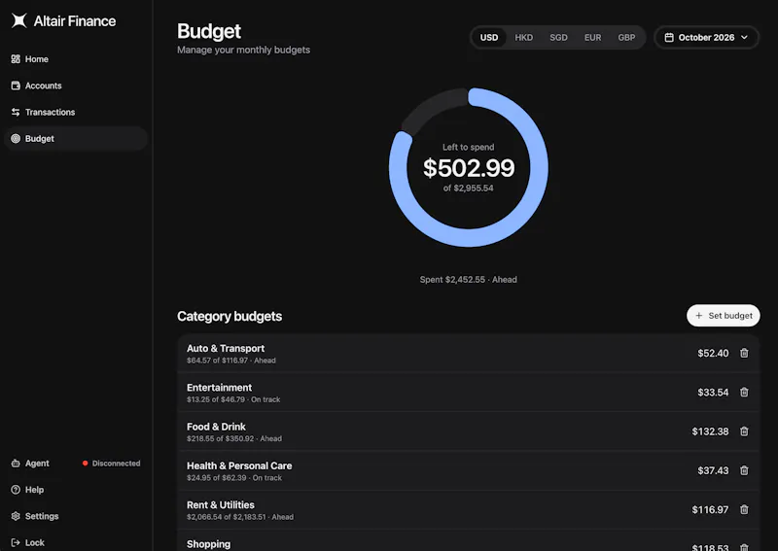Lock the app
778x551 pixels.
[76, 542]
